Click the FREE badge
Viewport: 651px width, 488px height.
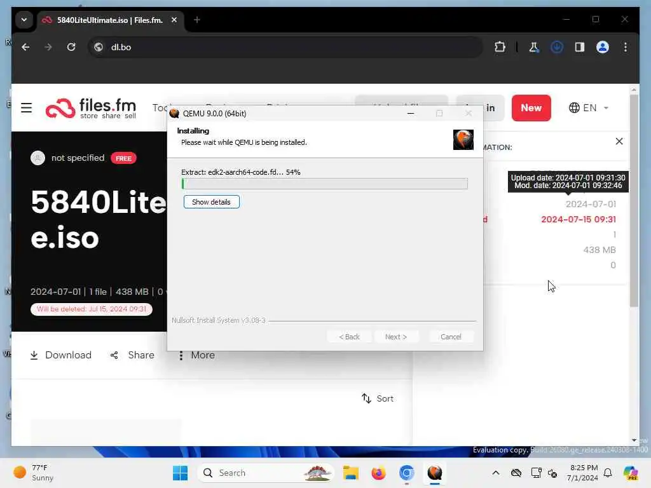(x=123, y=158)
